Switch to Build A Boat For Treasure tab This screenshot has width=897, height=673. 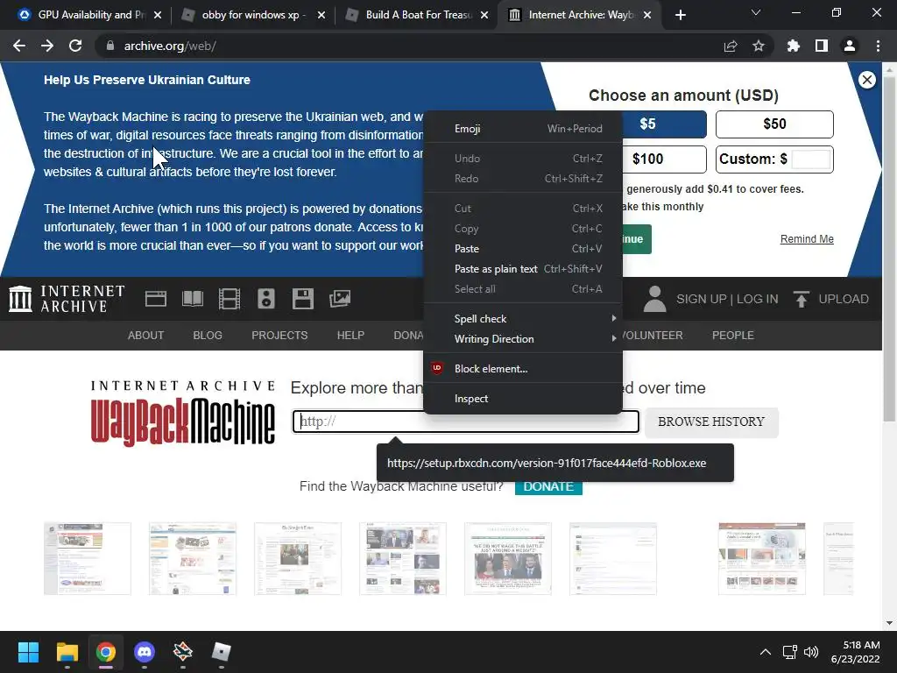coord(417,15)
